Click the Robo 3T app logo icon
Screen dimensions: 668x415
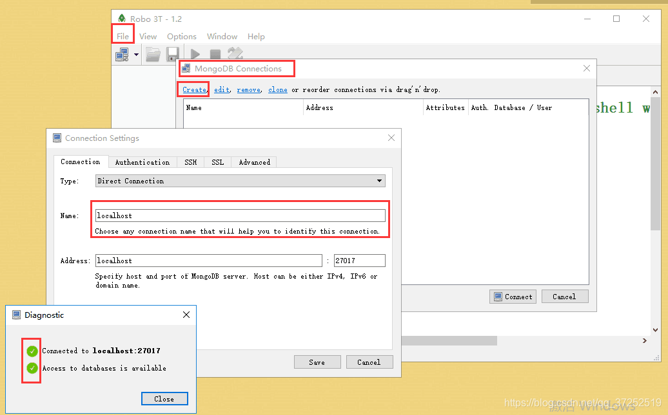pos(122,18)
